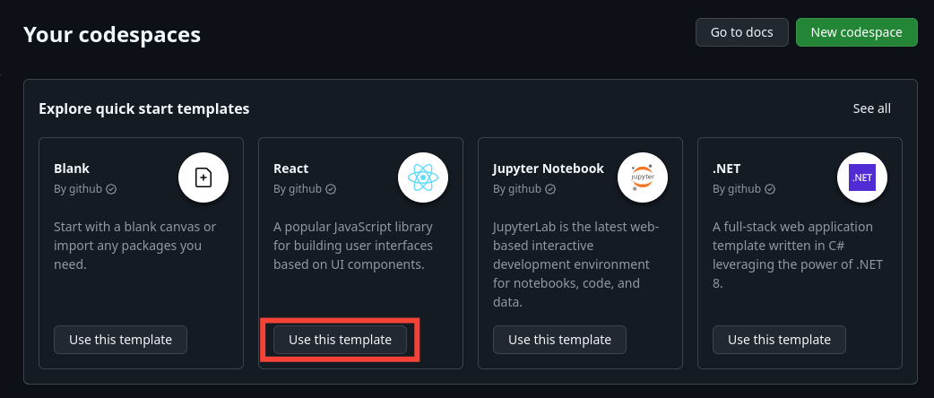Select the .NET template title

(x=727, y=169)
